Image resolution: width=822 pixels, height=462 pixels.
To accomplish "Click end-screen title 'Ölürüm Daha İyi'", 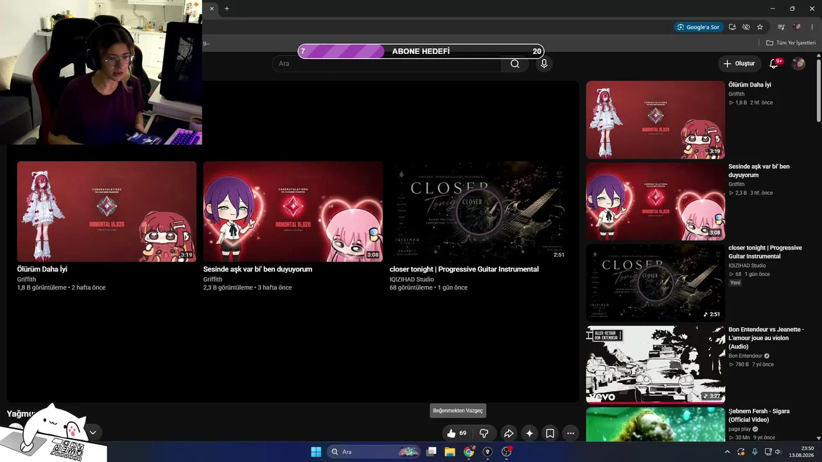I will (x=42, y=269).
